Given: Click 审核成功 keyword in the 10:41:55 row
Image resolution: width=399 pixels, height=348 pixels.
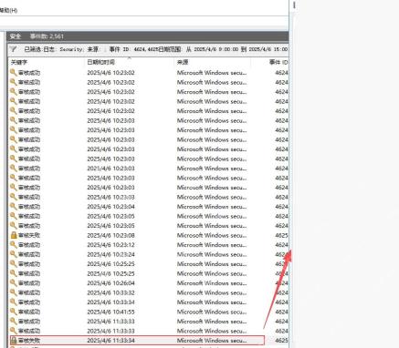Looking at the screenshot, I should pyautogui.click(x=29, y=312).
